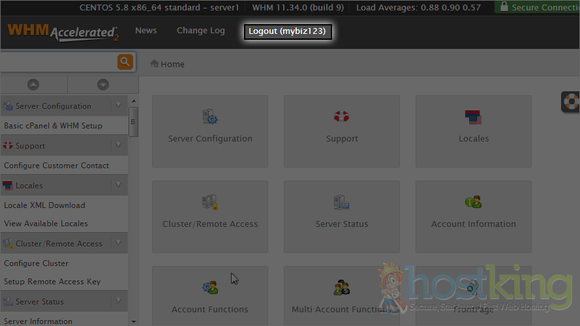Open the Change Log menu item
Image resolution: width=580 pixels, height=326 pixels.
[x=200, y=31]
